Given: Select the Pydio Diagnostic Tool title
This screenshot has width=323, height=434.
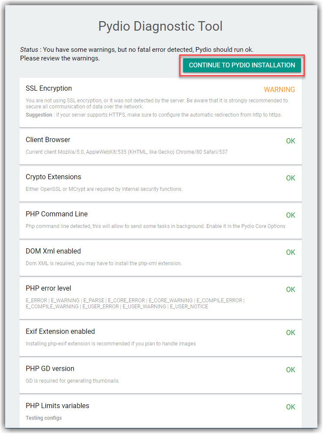Looking at the screenshot, I should [161, 26].
